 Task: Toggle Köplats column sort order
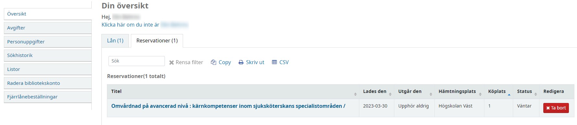coord(509,94)
